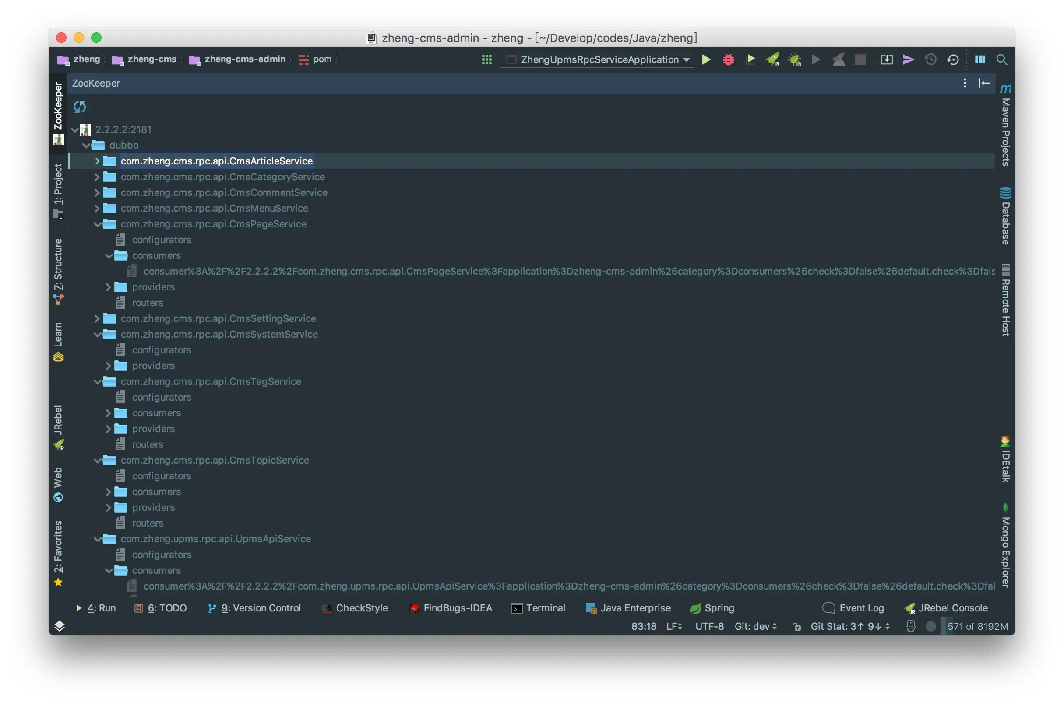The width and height of the screenshot is (1064, 705).
Task: Click the Project Structure grid icon
Action: (x=980, y=59)
